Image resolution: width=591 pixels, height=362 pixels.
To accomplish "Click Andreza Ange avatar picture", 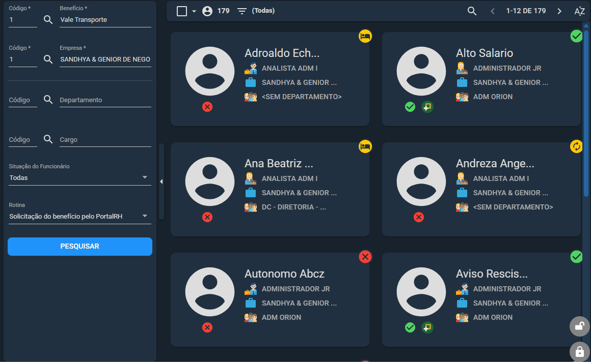I will tap(421, 182).
